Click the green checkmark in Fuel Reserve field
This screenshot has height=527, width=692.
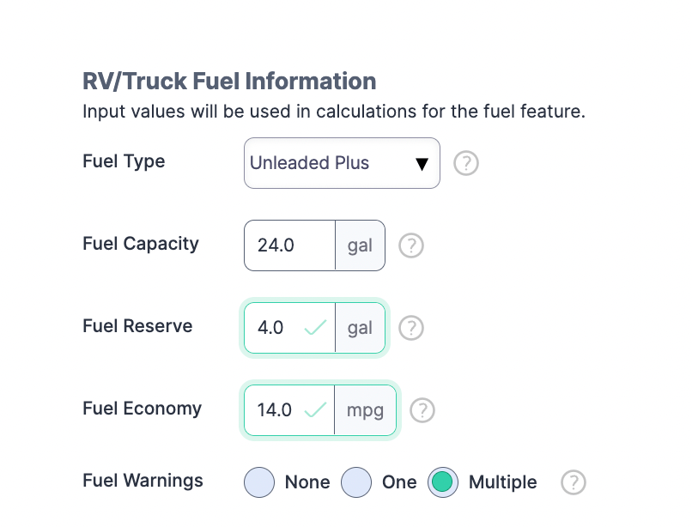(315, 327)
